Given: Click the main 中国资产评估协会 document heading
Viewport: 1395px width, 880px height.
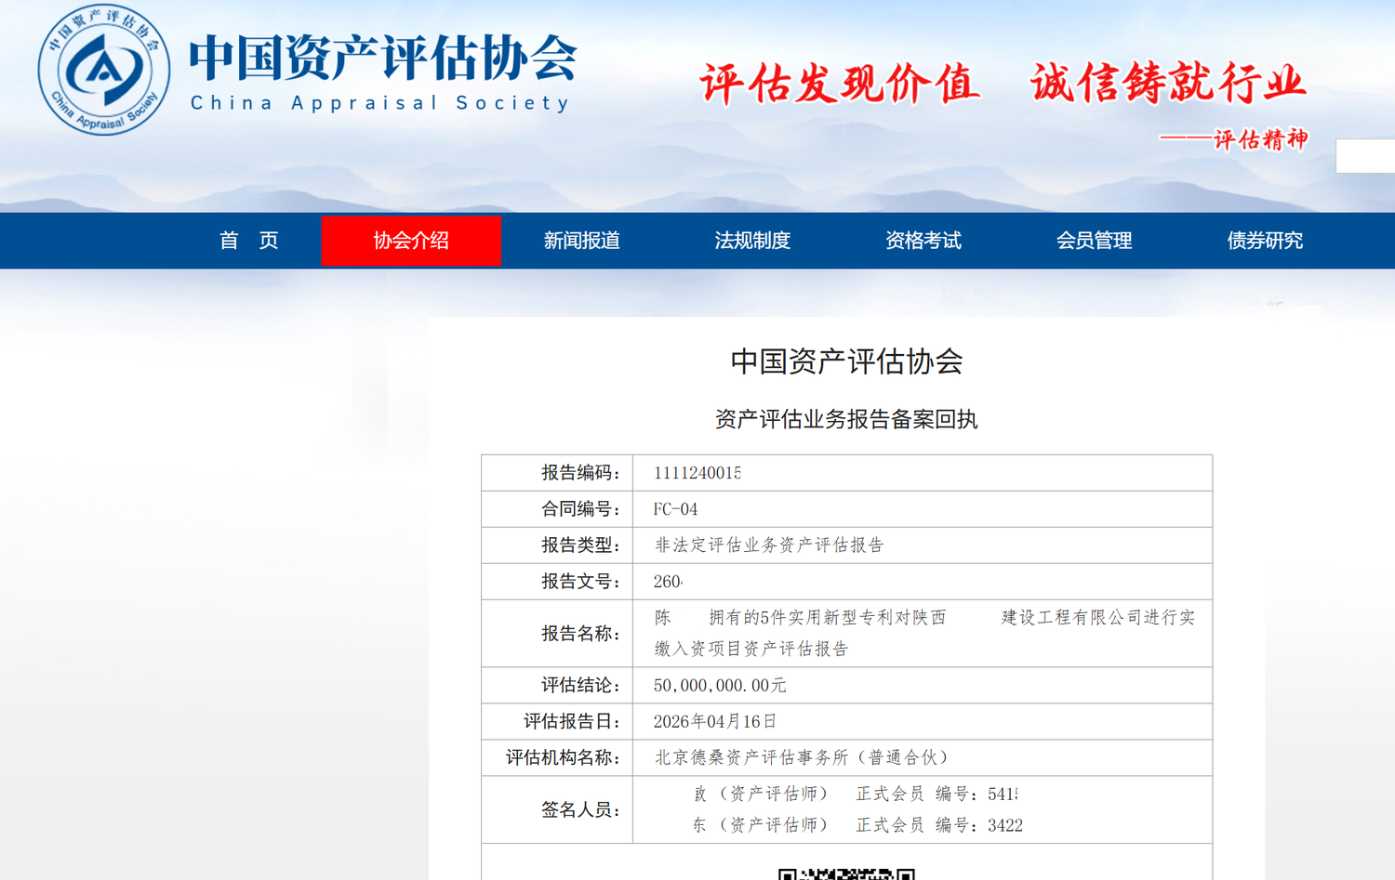Looking at the screenshot, I should 846,361.
